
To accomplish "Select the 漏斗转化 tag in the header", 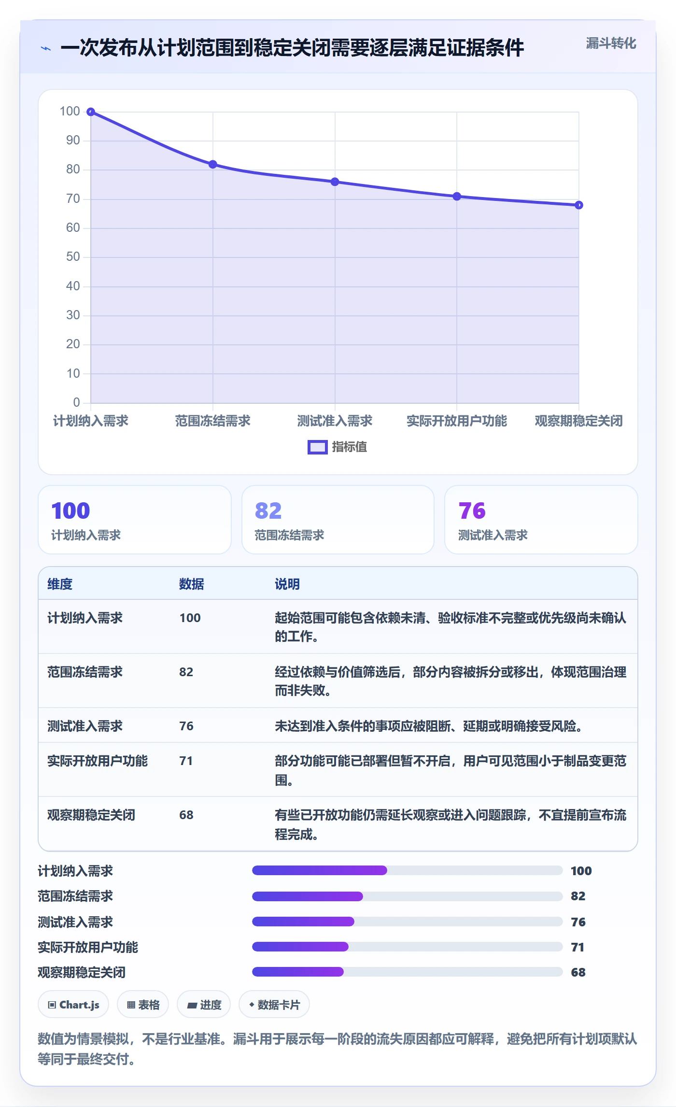I will [x=611, y=43].
